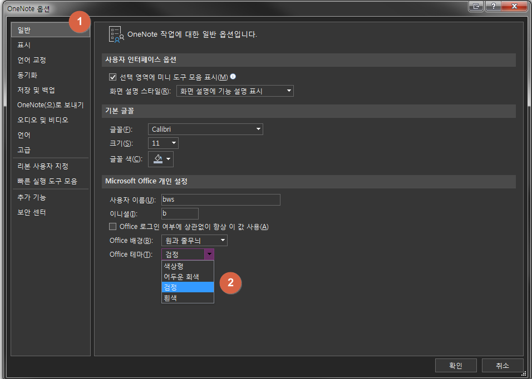Screen dimensions: 532x379
Task: Open 오디오 및 비디오 options
Action: point(50,120)
